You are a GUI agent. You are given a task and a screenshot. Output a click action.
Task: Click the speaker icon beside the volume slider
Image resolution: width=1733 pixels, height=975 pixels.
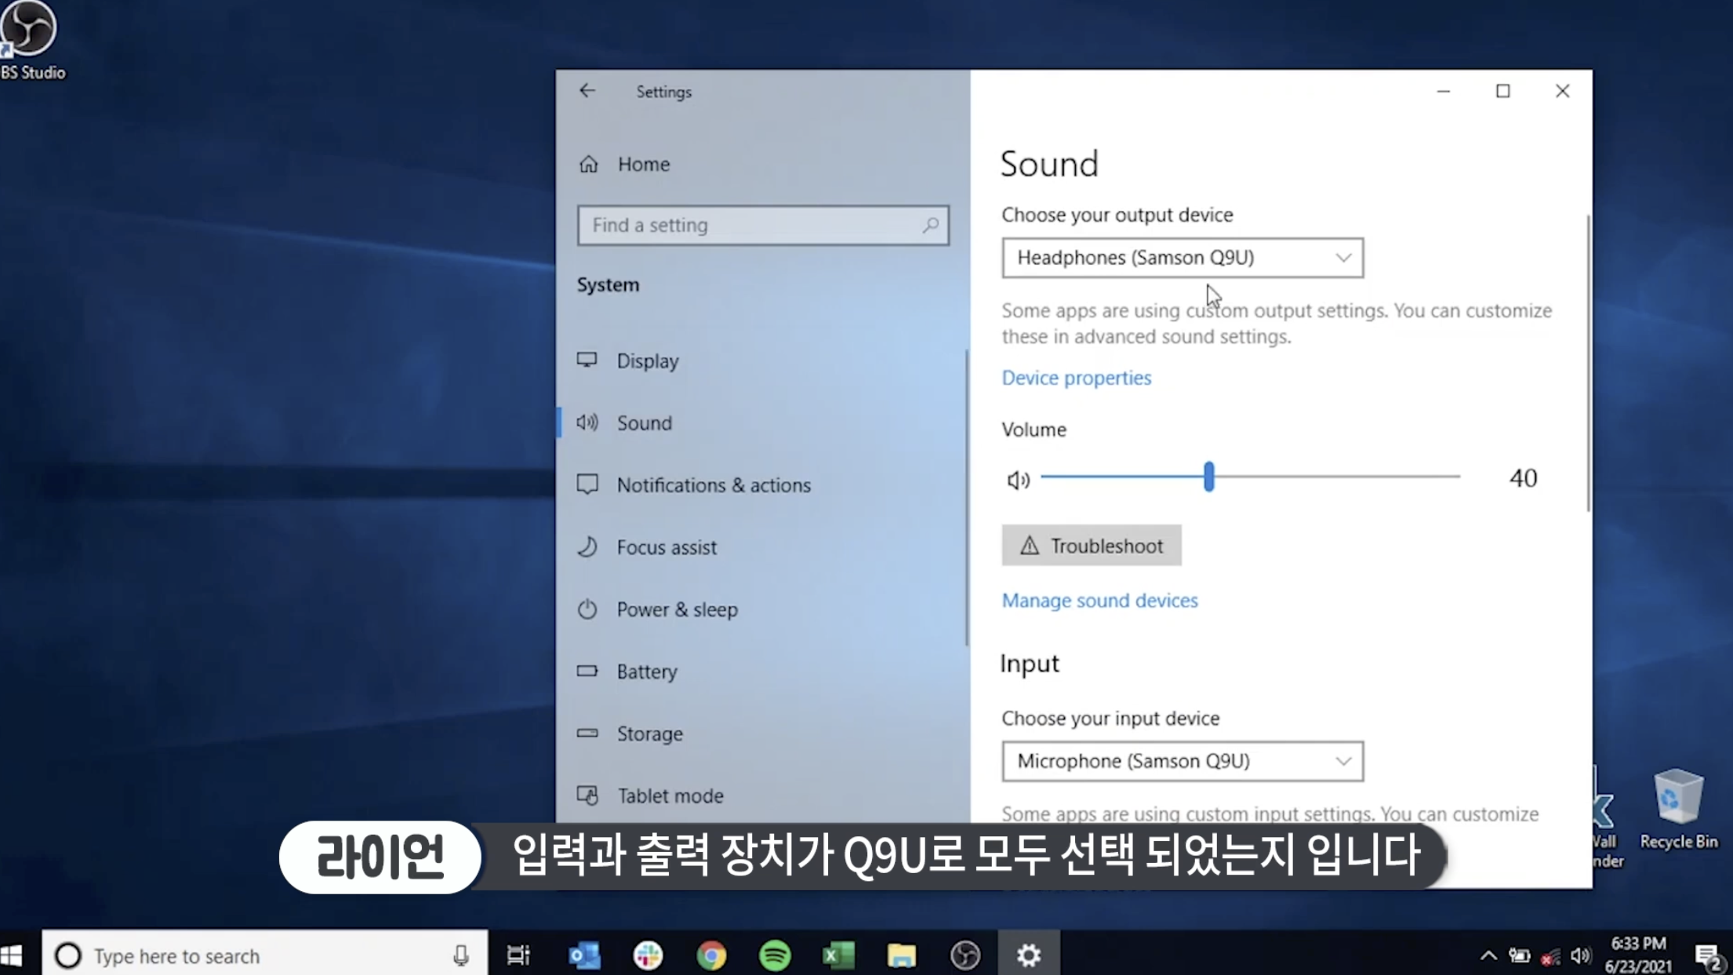coord(1018,479)
